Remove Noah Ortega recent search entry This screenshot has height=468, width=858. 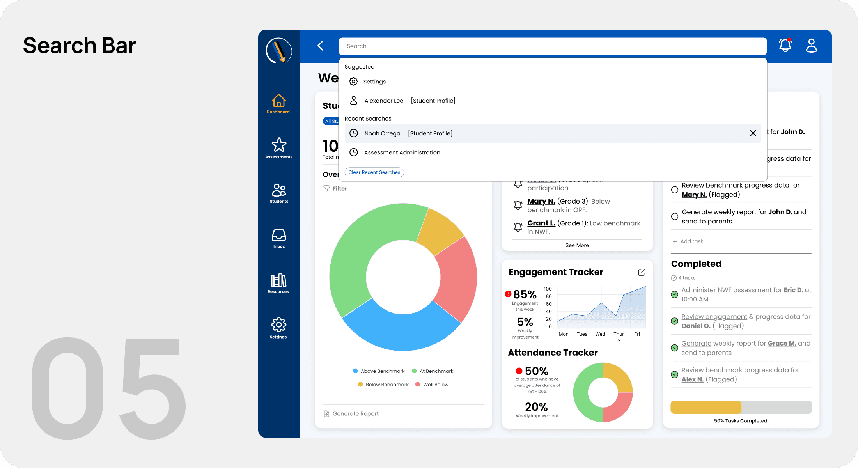(753, 133)
